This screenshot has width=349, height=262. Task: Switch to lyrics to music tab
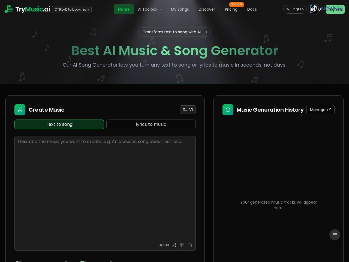coord(151,124)
